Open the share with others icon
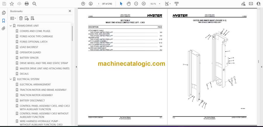The height and width of the screenshot is (127, 263). pos(259,4)
